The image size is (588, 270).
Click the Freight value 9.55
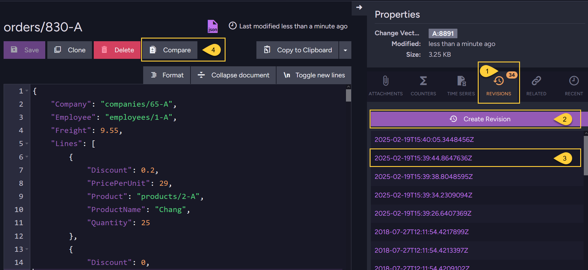click(x=109, y=130)
